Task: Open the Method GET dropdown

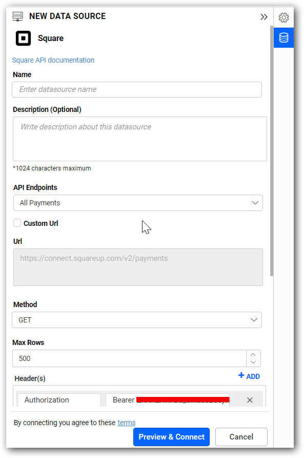Action: tap(137, 320)
